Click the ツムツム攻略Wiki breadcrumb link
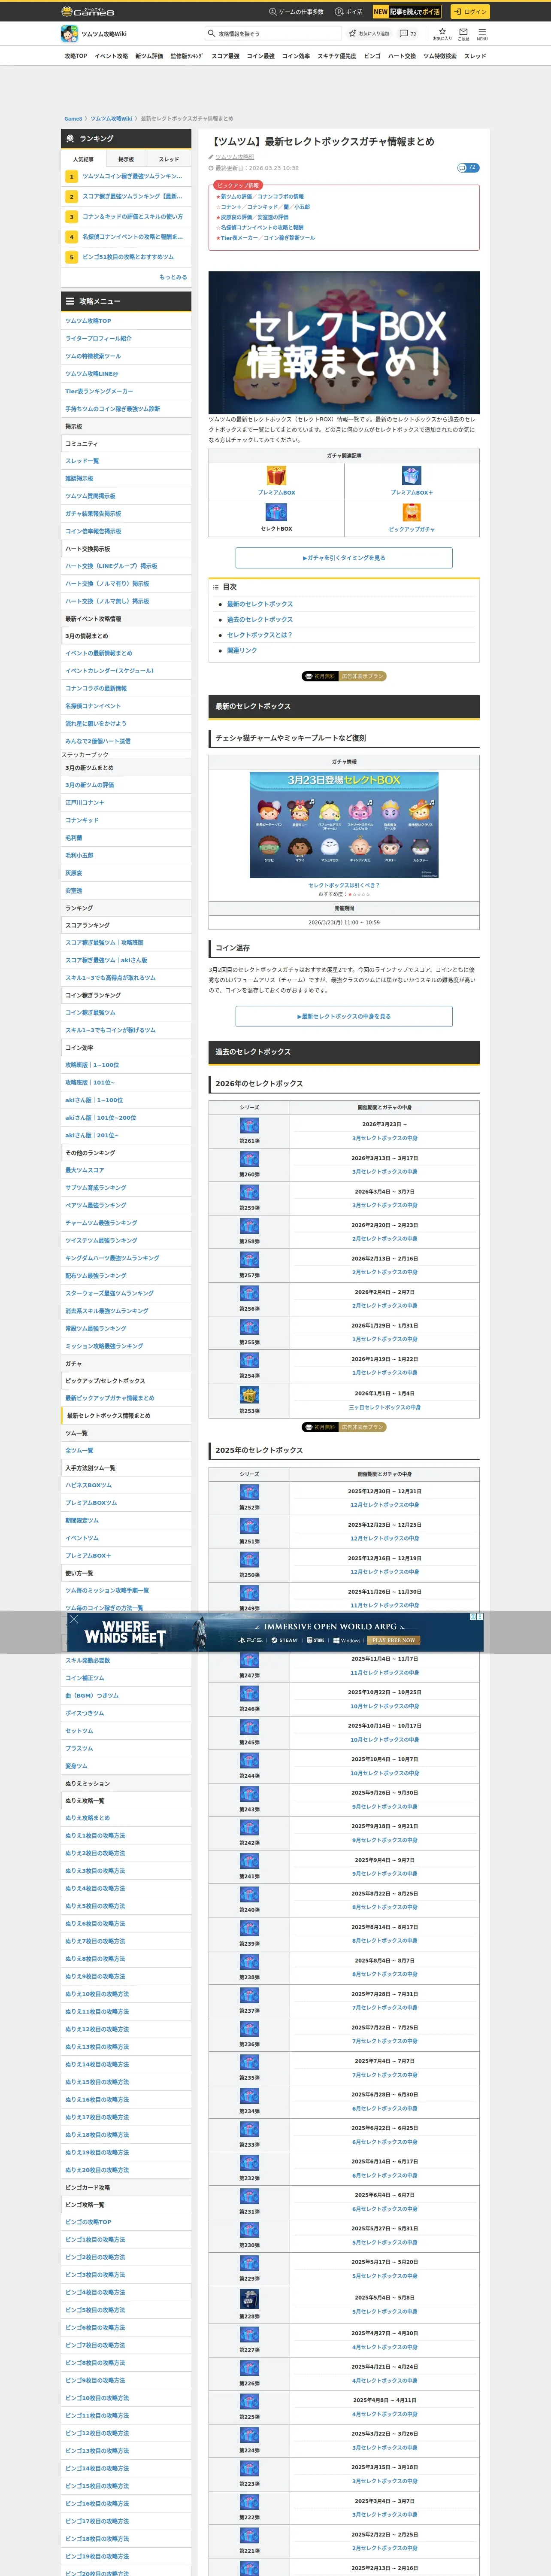 click(111, 119)
